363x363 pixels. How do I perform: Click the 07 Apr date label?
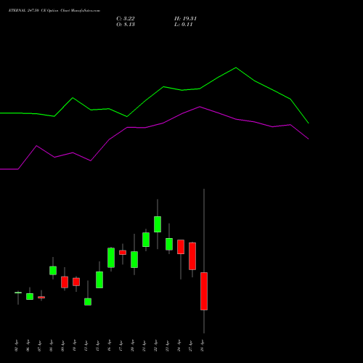click(x=40, y=346)
